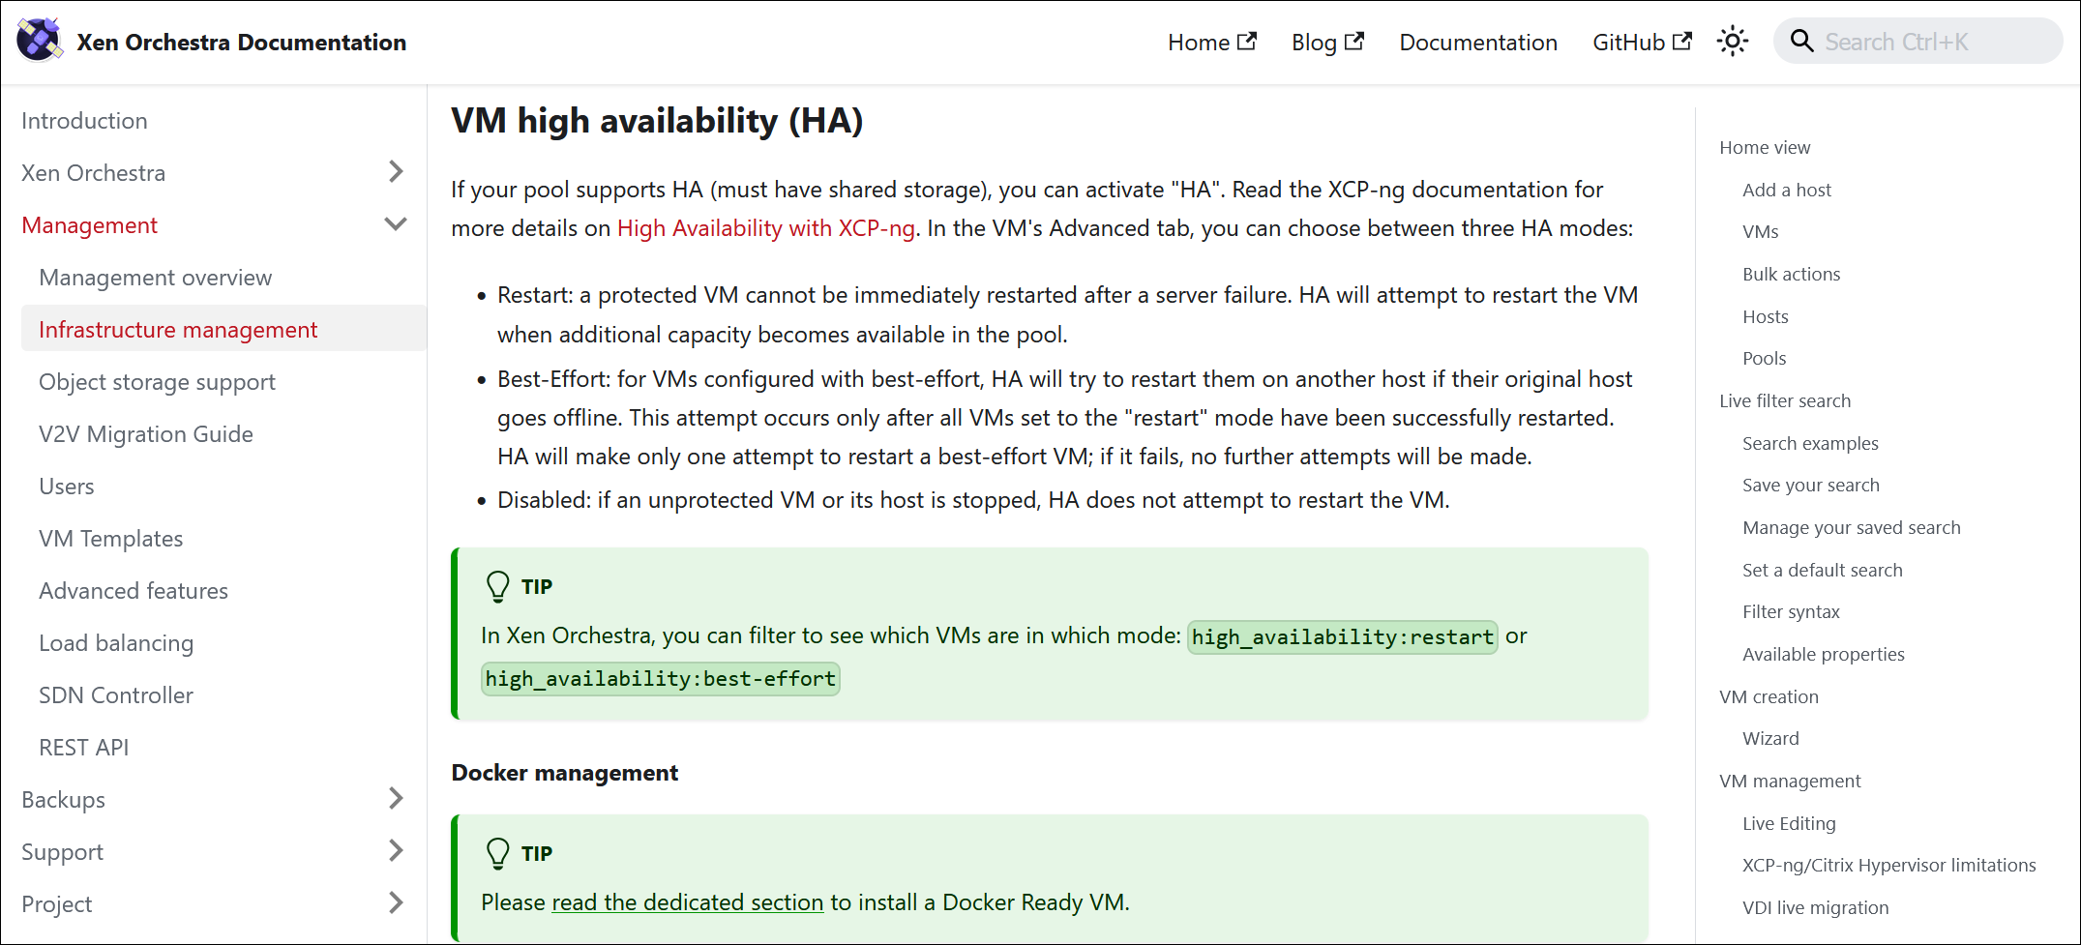Click the Xen Orchestra logo icon

pos(40,41)
